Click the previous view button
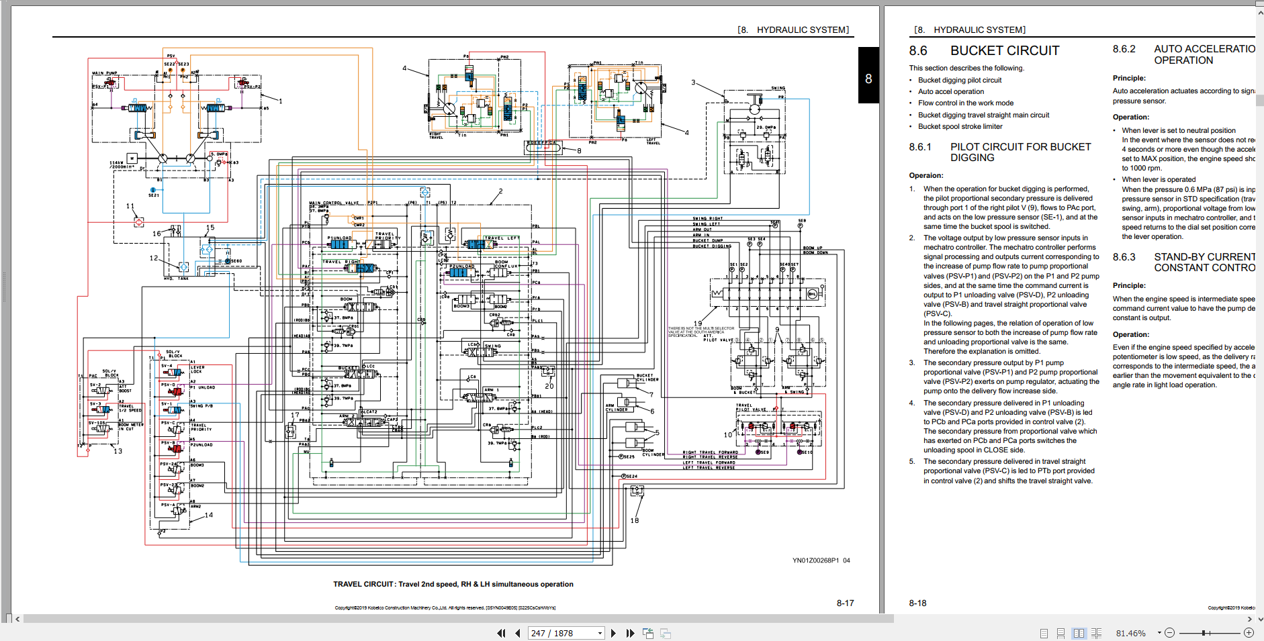This screenshot has width=1264, height=641. coord(648,633)
